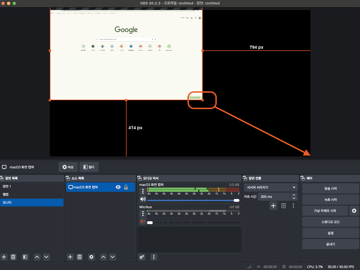Decrease transition duration with down stepper
This screenshot has width=360, height=270.
point(294,198)
